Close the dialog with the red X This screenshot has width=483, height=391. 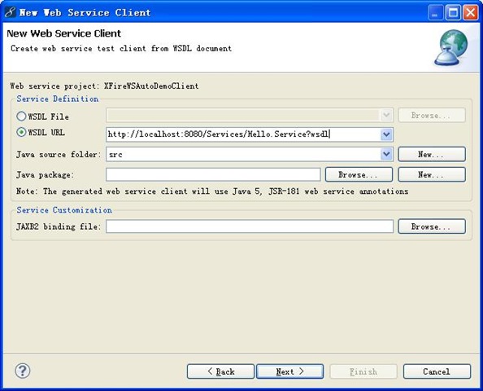471,13
